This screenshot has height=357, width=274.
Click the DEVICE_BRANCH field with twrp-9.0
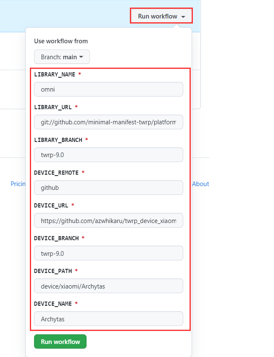[109, 253]
